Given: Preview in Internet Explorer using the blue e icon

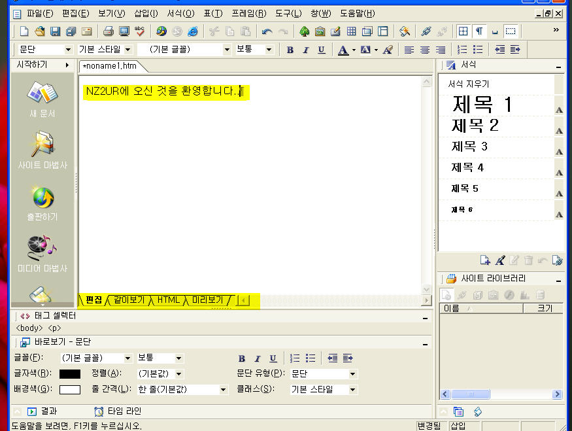Looking at the screenshot, I should tap(193, 31).
